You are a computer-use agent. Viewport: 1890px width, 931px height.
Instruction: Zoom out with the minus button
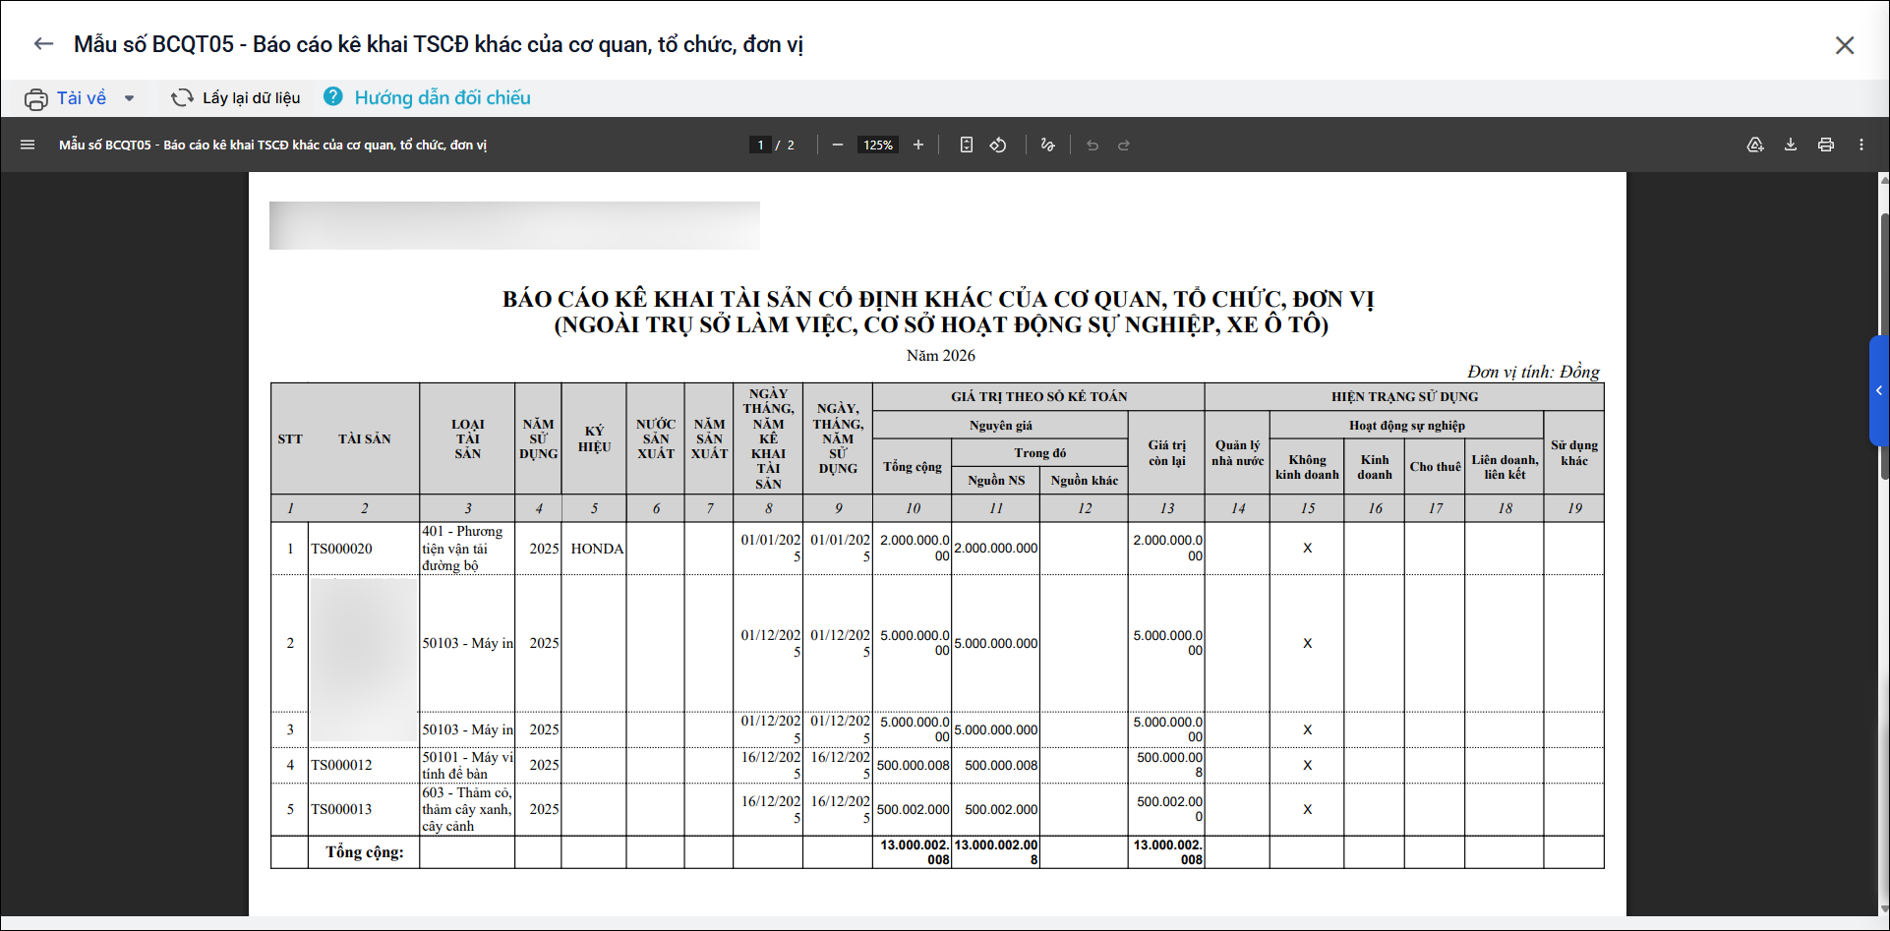point(838,145)
